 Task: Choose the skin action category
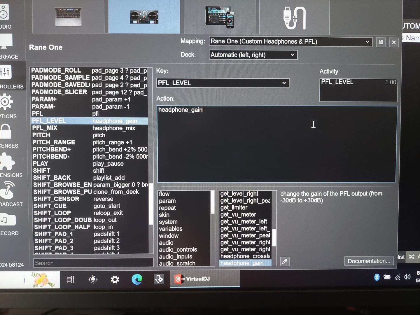coord(184,215)
